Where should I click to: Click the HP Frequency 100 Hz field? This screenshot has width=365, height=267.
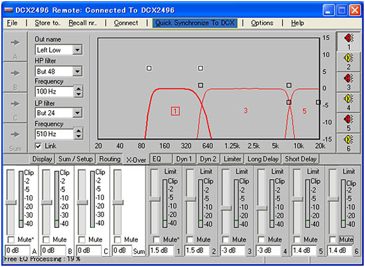click(54, 92)
